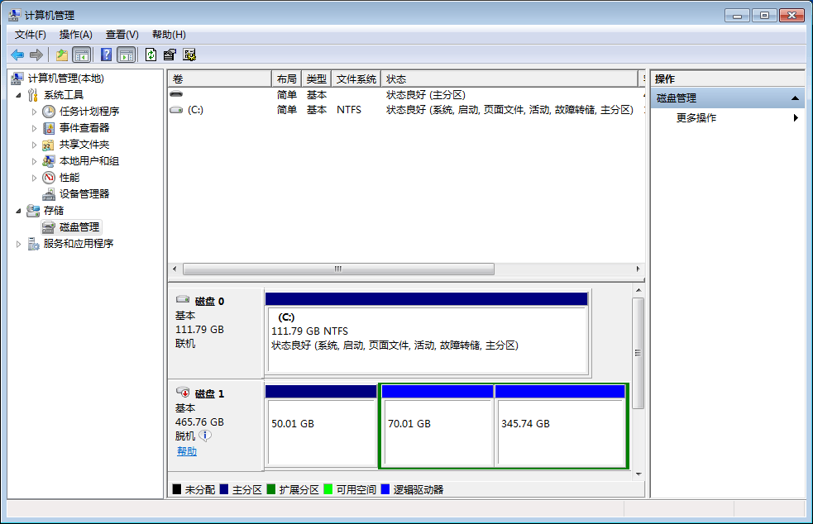Select the 磁盘 0 disk label
Viewport: 813px width, 524px height.
(209, 301)
